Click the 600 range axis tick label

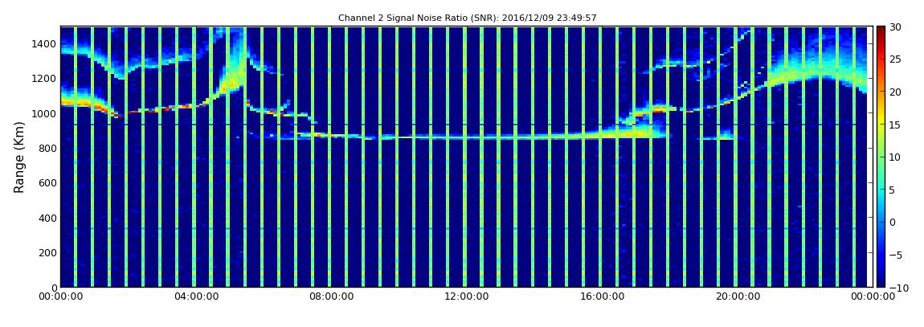click(47, 182)
